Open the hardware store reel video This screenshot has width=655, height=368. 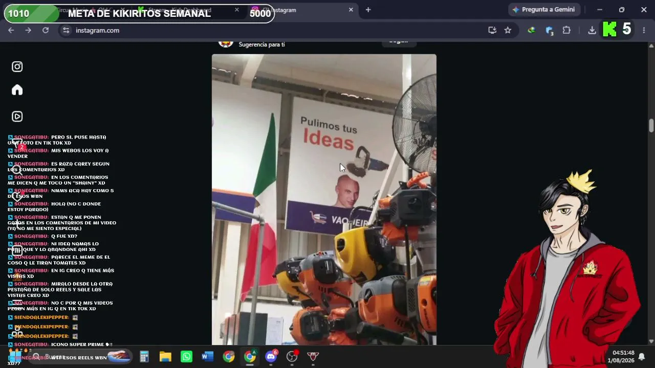[324, 199]
